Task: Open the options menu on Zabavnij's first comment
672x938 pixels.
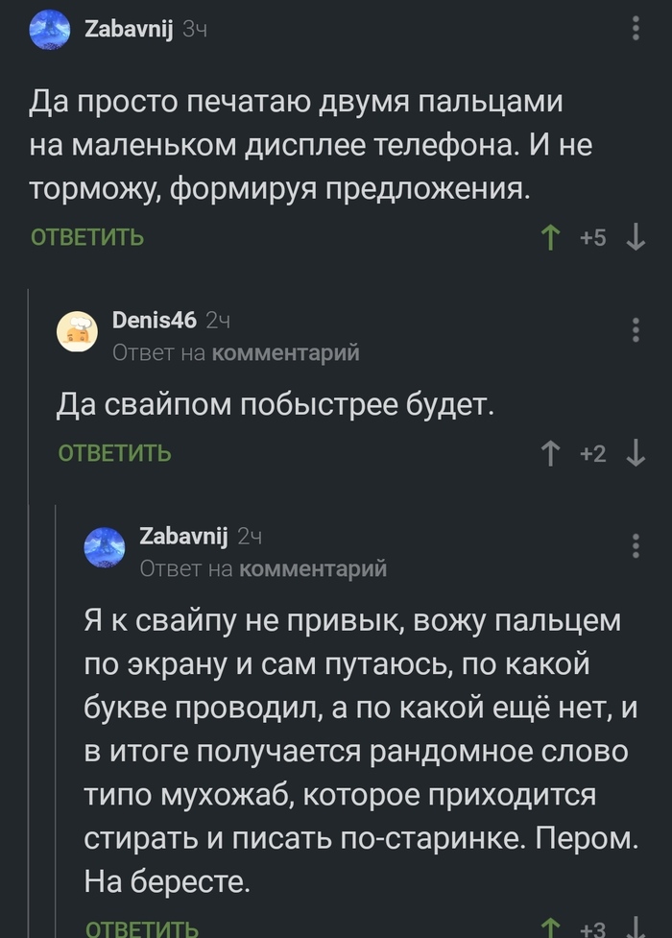Action: point(634,26)
